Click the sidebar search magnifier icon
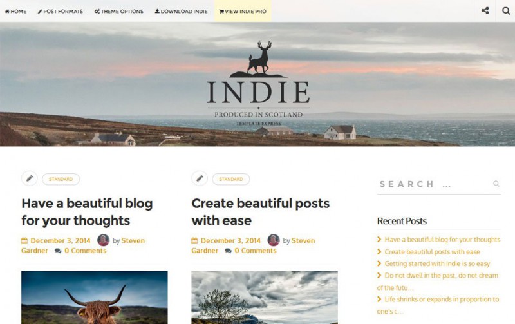Viewport: 515px width, 324px height. point(496,184)
